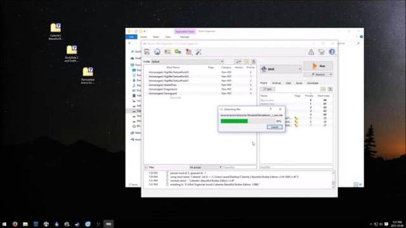Open the Configure Profiles toolbar icon

tap(167, 52)
